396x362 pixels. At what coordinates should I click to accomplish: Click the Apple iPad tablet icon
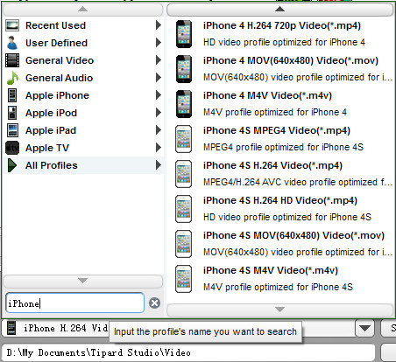pyautogui.click(x=12, y=130)
